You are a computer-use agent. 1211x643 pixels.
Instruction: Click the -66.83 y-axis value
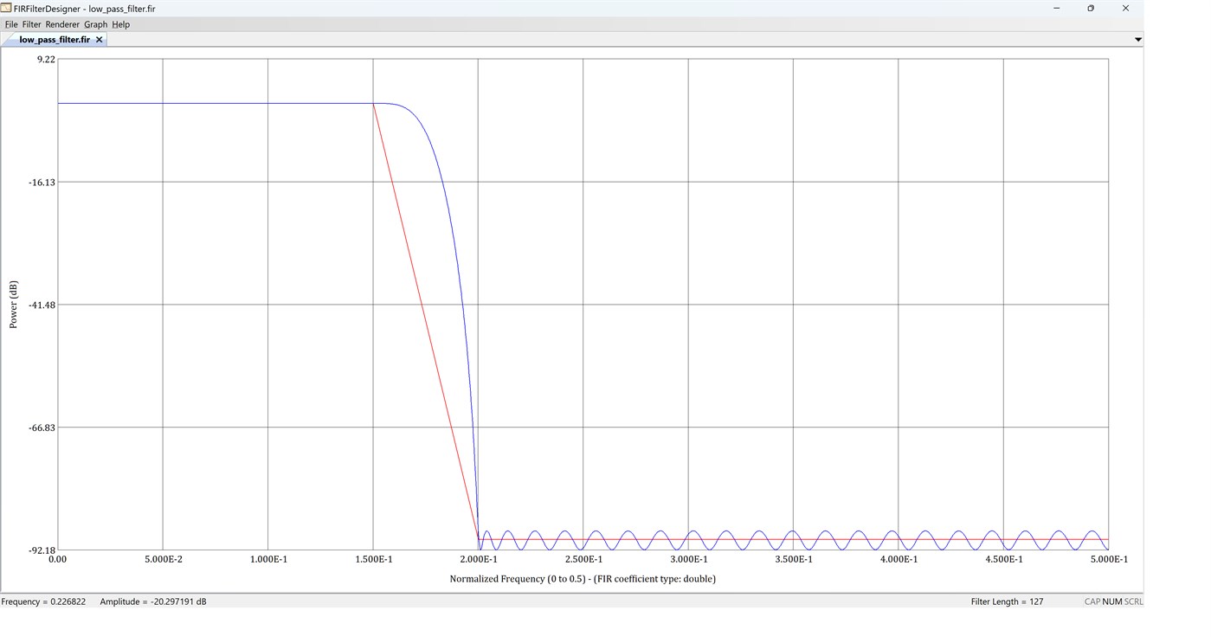41,428
